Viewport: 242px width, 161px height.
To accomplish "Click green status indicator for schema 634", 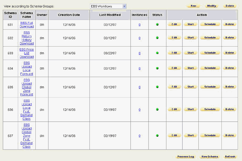I will point(157,68).
